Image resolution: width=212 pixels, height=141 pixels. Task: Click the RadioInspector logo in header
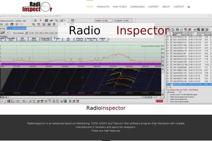pos(37,7)
